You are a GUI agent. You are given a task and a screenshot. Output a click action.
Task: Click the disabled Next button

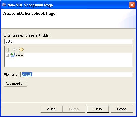coord(74,109)
